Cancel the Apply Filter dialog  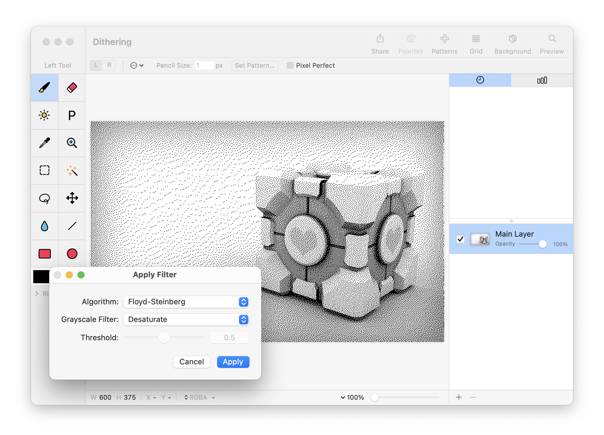tap(192, 362)
